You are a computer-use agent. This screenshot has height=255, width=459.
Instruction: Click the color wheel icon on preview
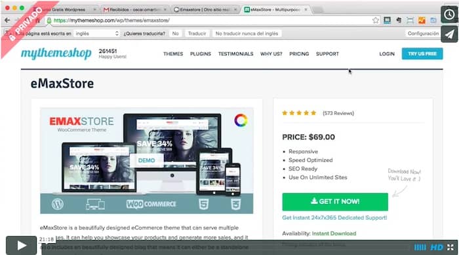click(x=241, y=120)
